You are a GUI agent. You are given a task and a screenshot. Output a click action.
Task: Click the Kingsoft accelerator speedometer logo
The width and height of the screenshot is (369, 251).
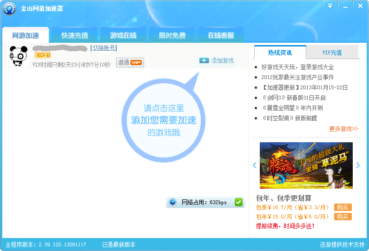pyautogui.click(x=9, y=9)
